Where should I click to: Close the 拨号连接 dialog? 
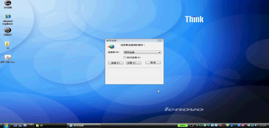160,41
